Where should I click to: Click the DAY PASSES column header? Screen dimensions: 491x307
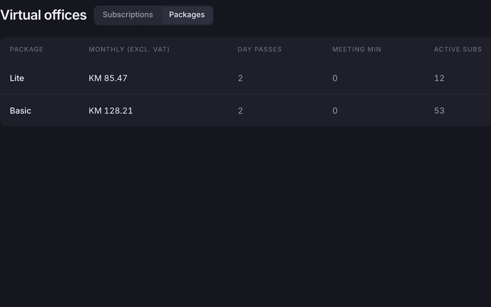tap(260, 49)
